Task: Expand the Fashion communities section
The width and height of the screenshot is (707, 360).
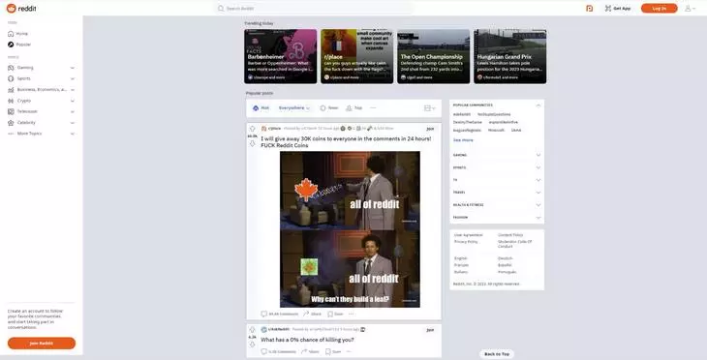Action: click(x=538, y=217)
